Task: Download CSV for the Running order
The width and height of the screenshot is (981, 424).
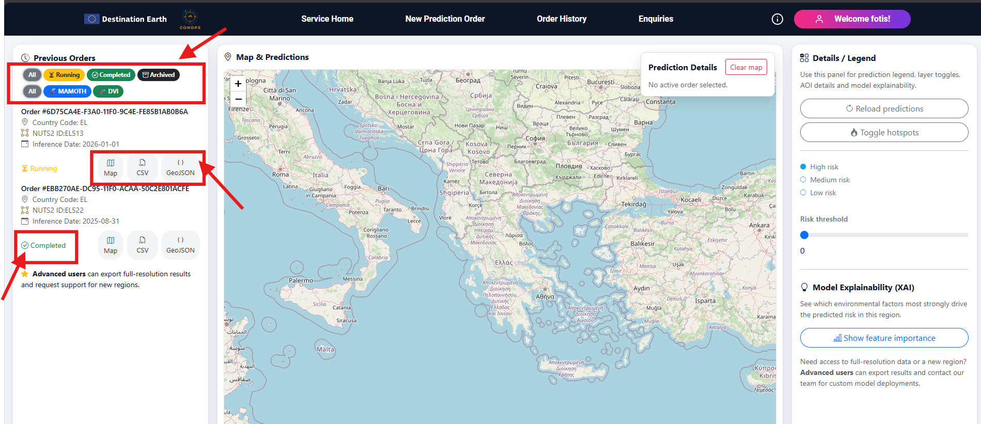Action: [x=143, y=168]
